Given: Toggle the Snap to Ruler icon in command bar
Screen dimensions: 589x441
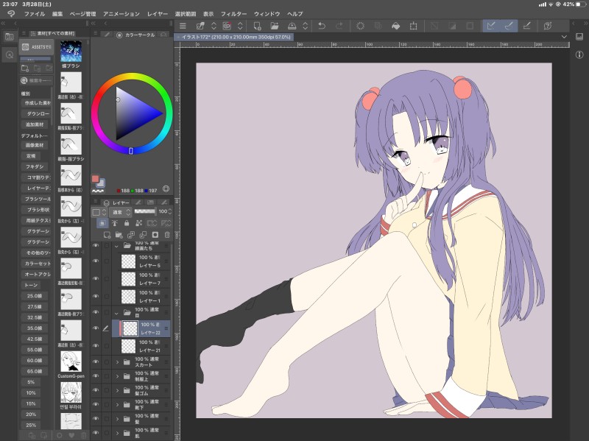Looking at the screenshot, I should [x=490, y=26].
